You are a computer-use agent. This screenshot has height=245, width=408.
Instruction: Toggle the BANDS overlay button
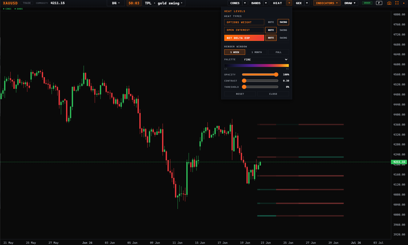(256, 3)
